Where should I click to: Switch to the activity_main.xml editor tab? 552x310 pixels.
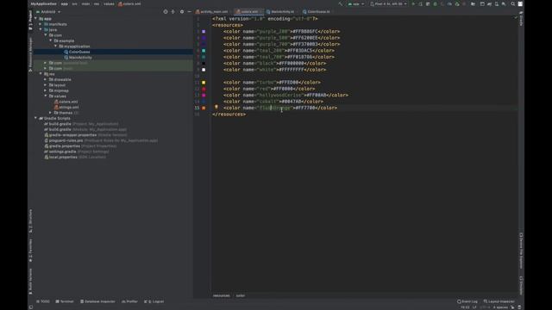(x=212, y=11)
